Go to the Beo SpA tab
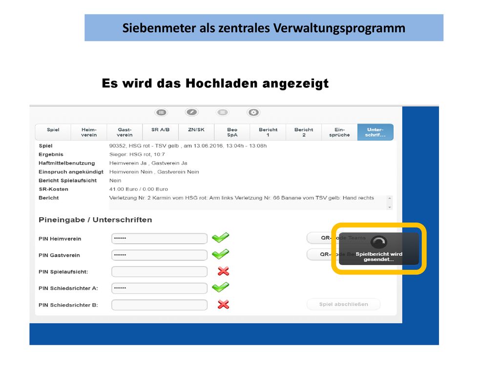 [x=232, y=132]
